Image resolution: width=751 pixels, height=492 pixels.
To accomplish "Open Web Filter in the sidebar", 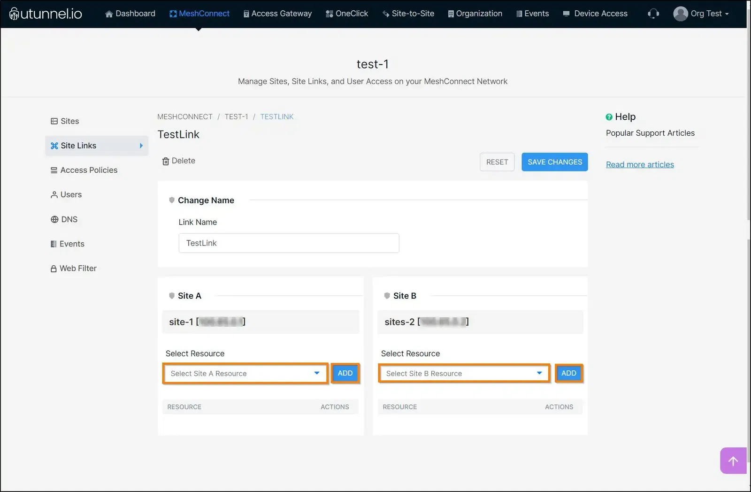I will coord(74,268).
